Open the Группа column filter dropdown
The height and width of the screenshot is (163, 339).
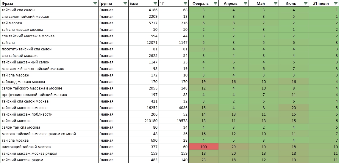click(x=125, y=4)
